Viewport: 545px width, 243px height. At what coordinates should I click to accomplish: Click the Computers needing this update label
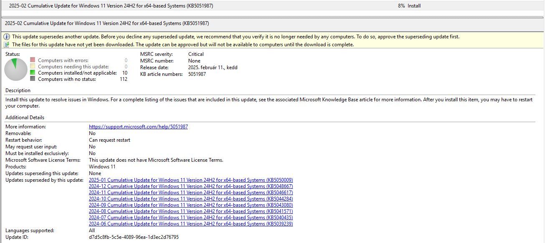(x=73, y=67)
